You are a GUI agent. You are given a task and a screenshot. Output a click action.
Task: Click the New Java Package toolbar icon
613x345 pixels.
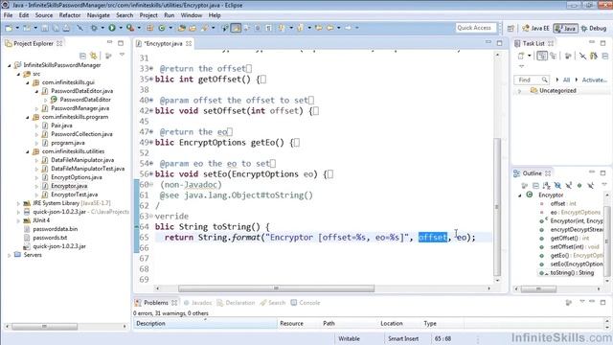click(x=150, y=28)
